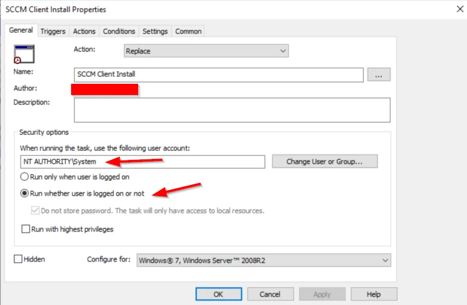Click the scheduled task clock icon
This screenshot has width=467, height=305.
(x=24, y=54)
